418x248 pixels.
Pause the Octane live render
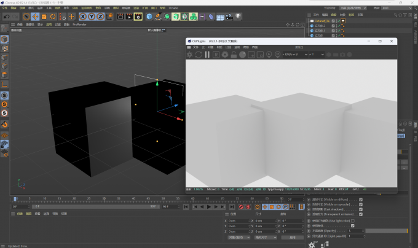coord(207,55)
